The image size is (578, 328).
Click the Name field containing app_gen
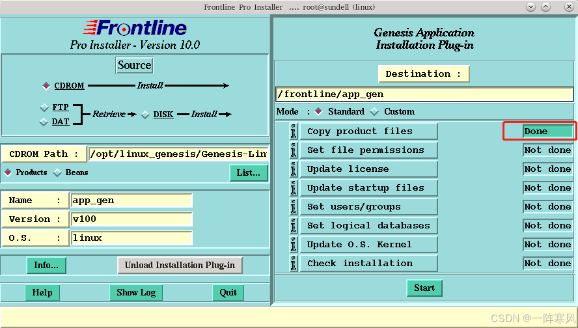[131, 200]
